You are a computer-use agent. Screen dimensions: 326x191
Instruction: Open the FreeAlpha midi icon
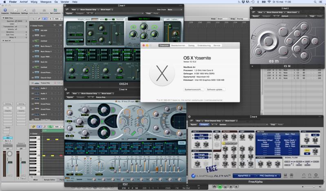click(x=291, y=175)
